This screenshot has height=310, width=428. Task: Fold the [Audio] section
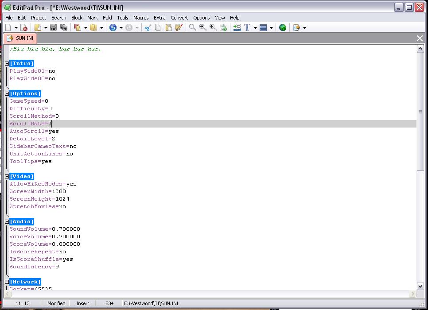coord(7,222)
